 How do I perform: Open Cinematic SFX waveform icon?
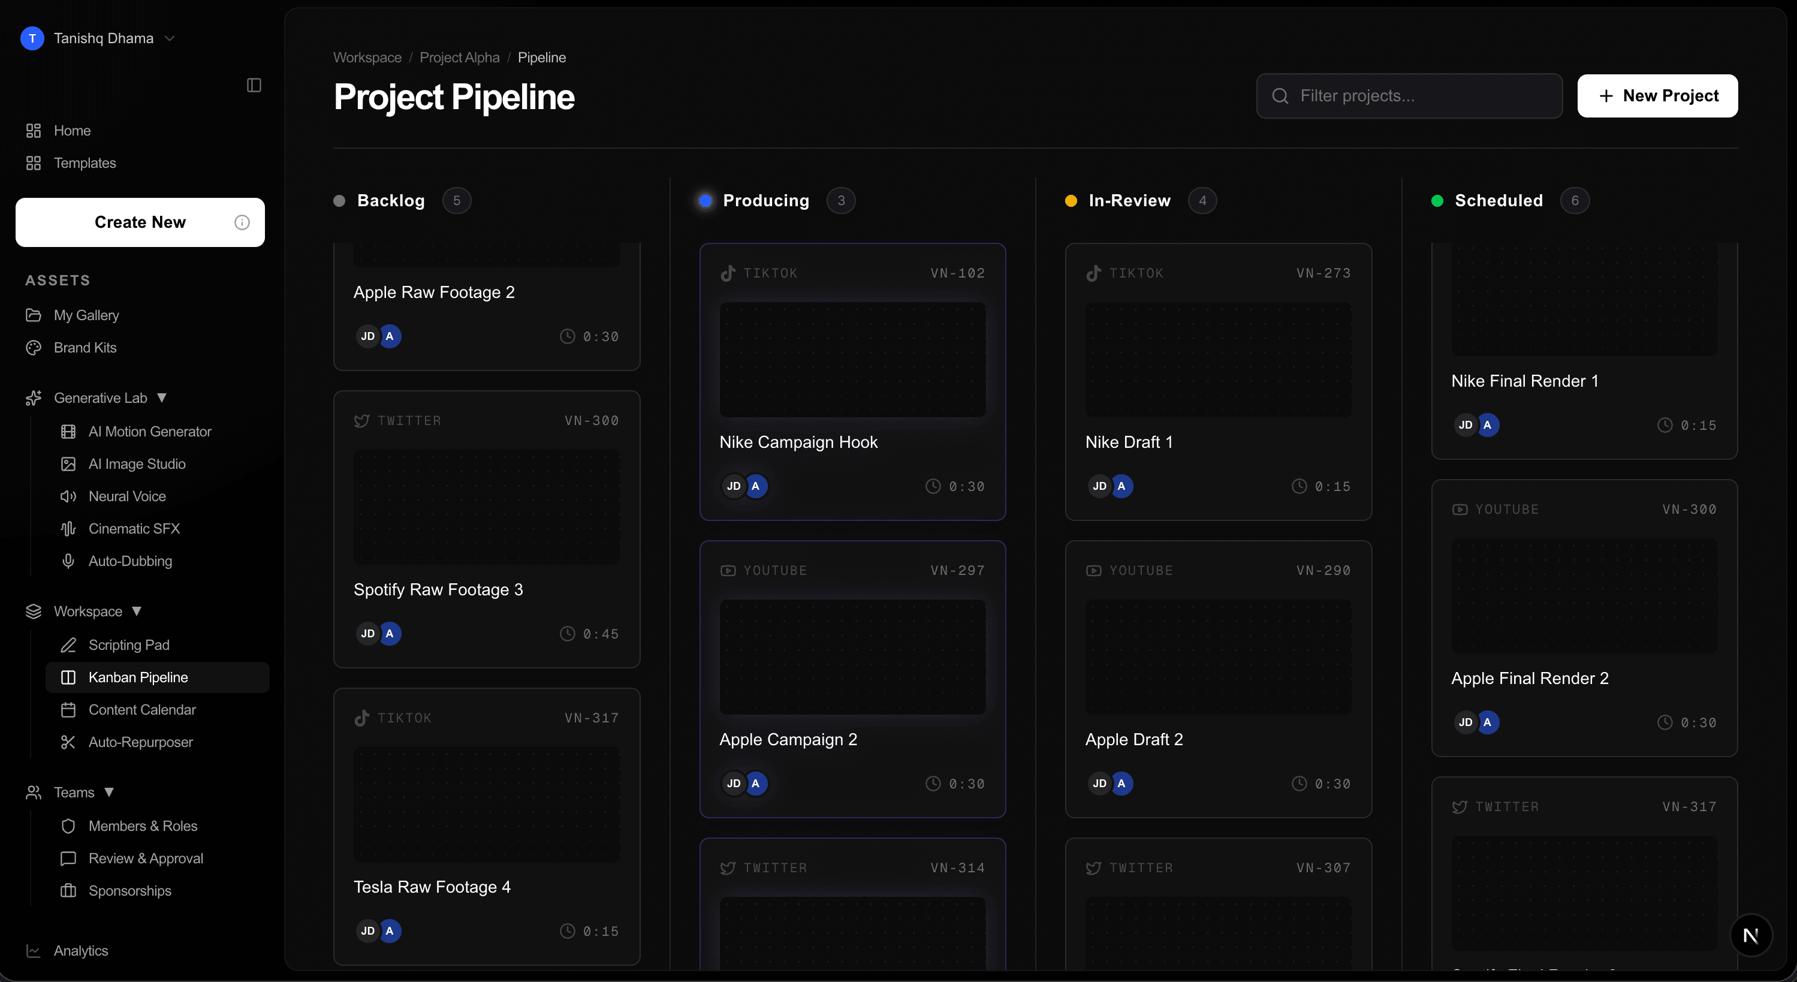68,528
